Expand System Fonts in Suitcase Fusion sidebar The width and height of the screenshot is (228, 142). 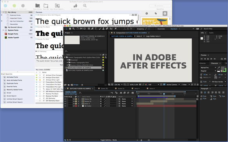(x=3, y=30)
